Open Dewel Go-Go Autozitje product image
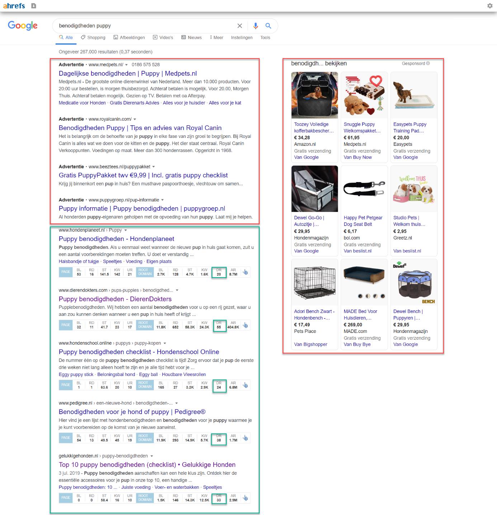 point(314,189)
